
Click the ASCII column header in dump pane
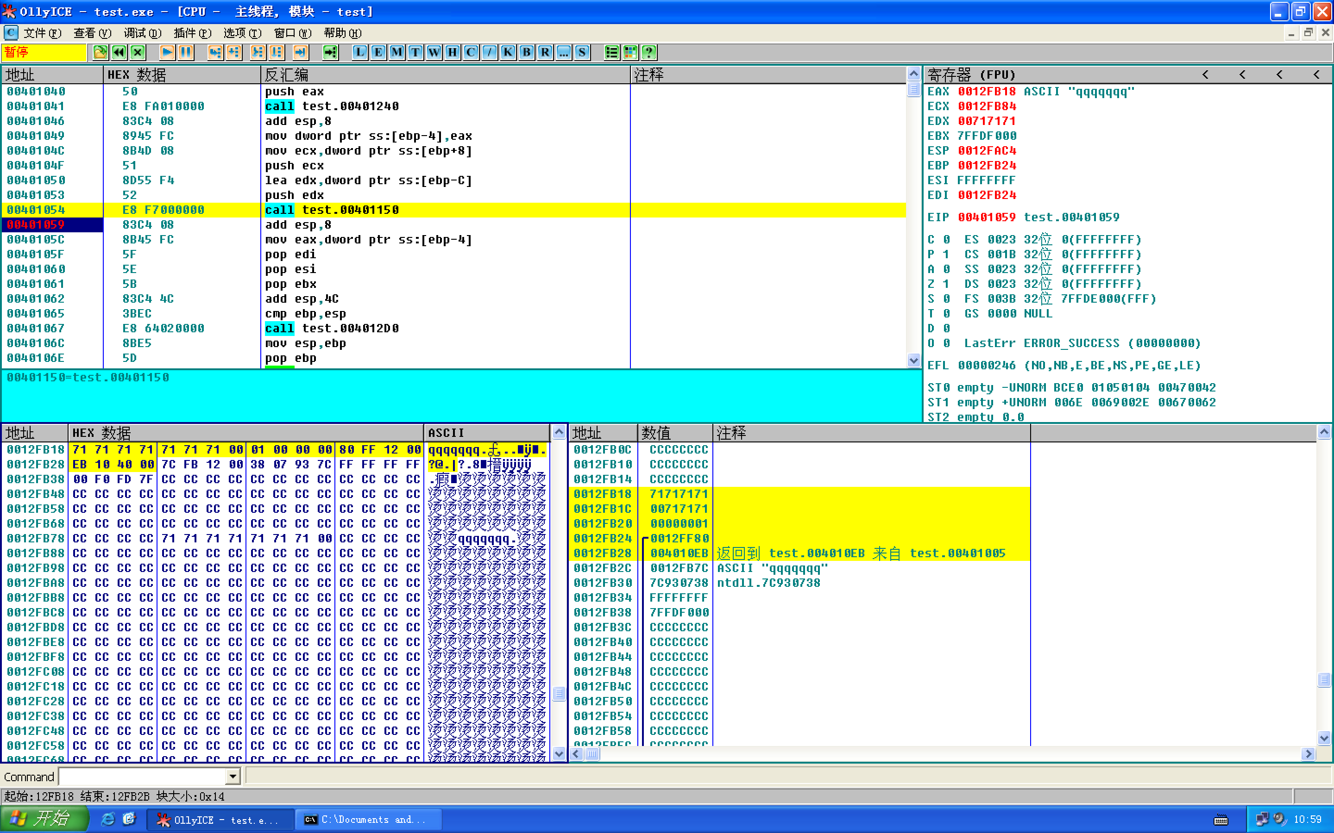pos(487,433)
